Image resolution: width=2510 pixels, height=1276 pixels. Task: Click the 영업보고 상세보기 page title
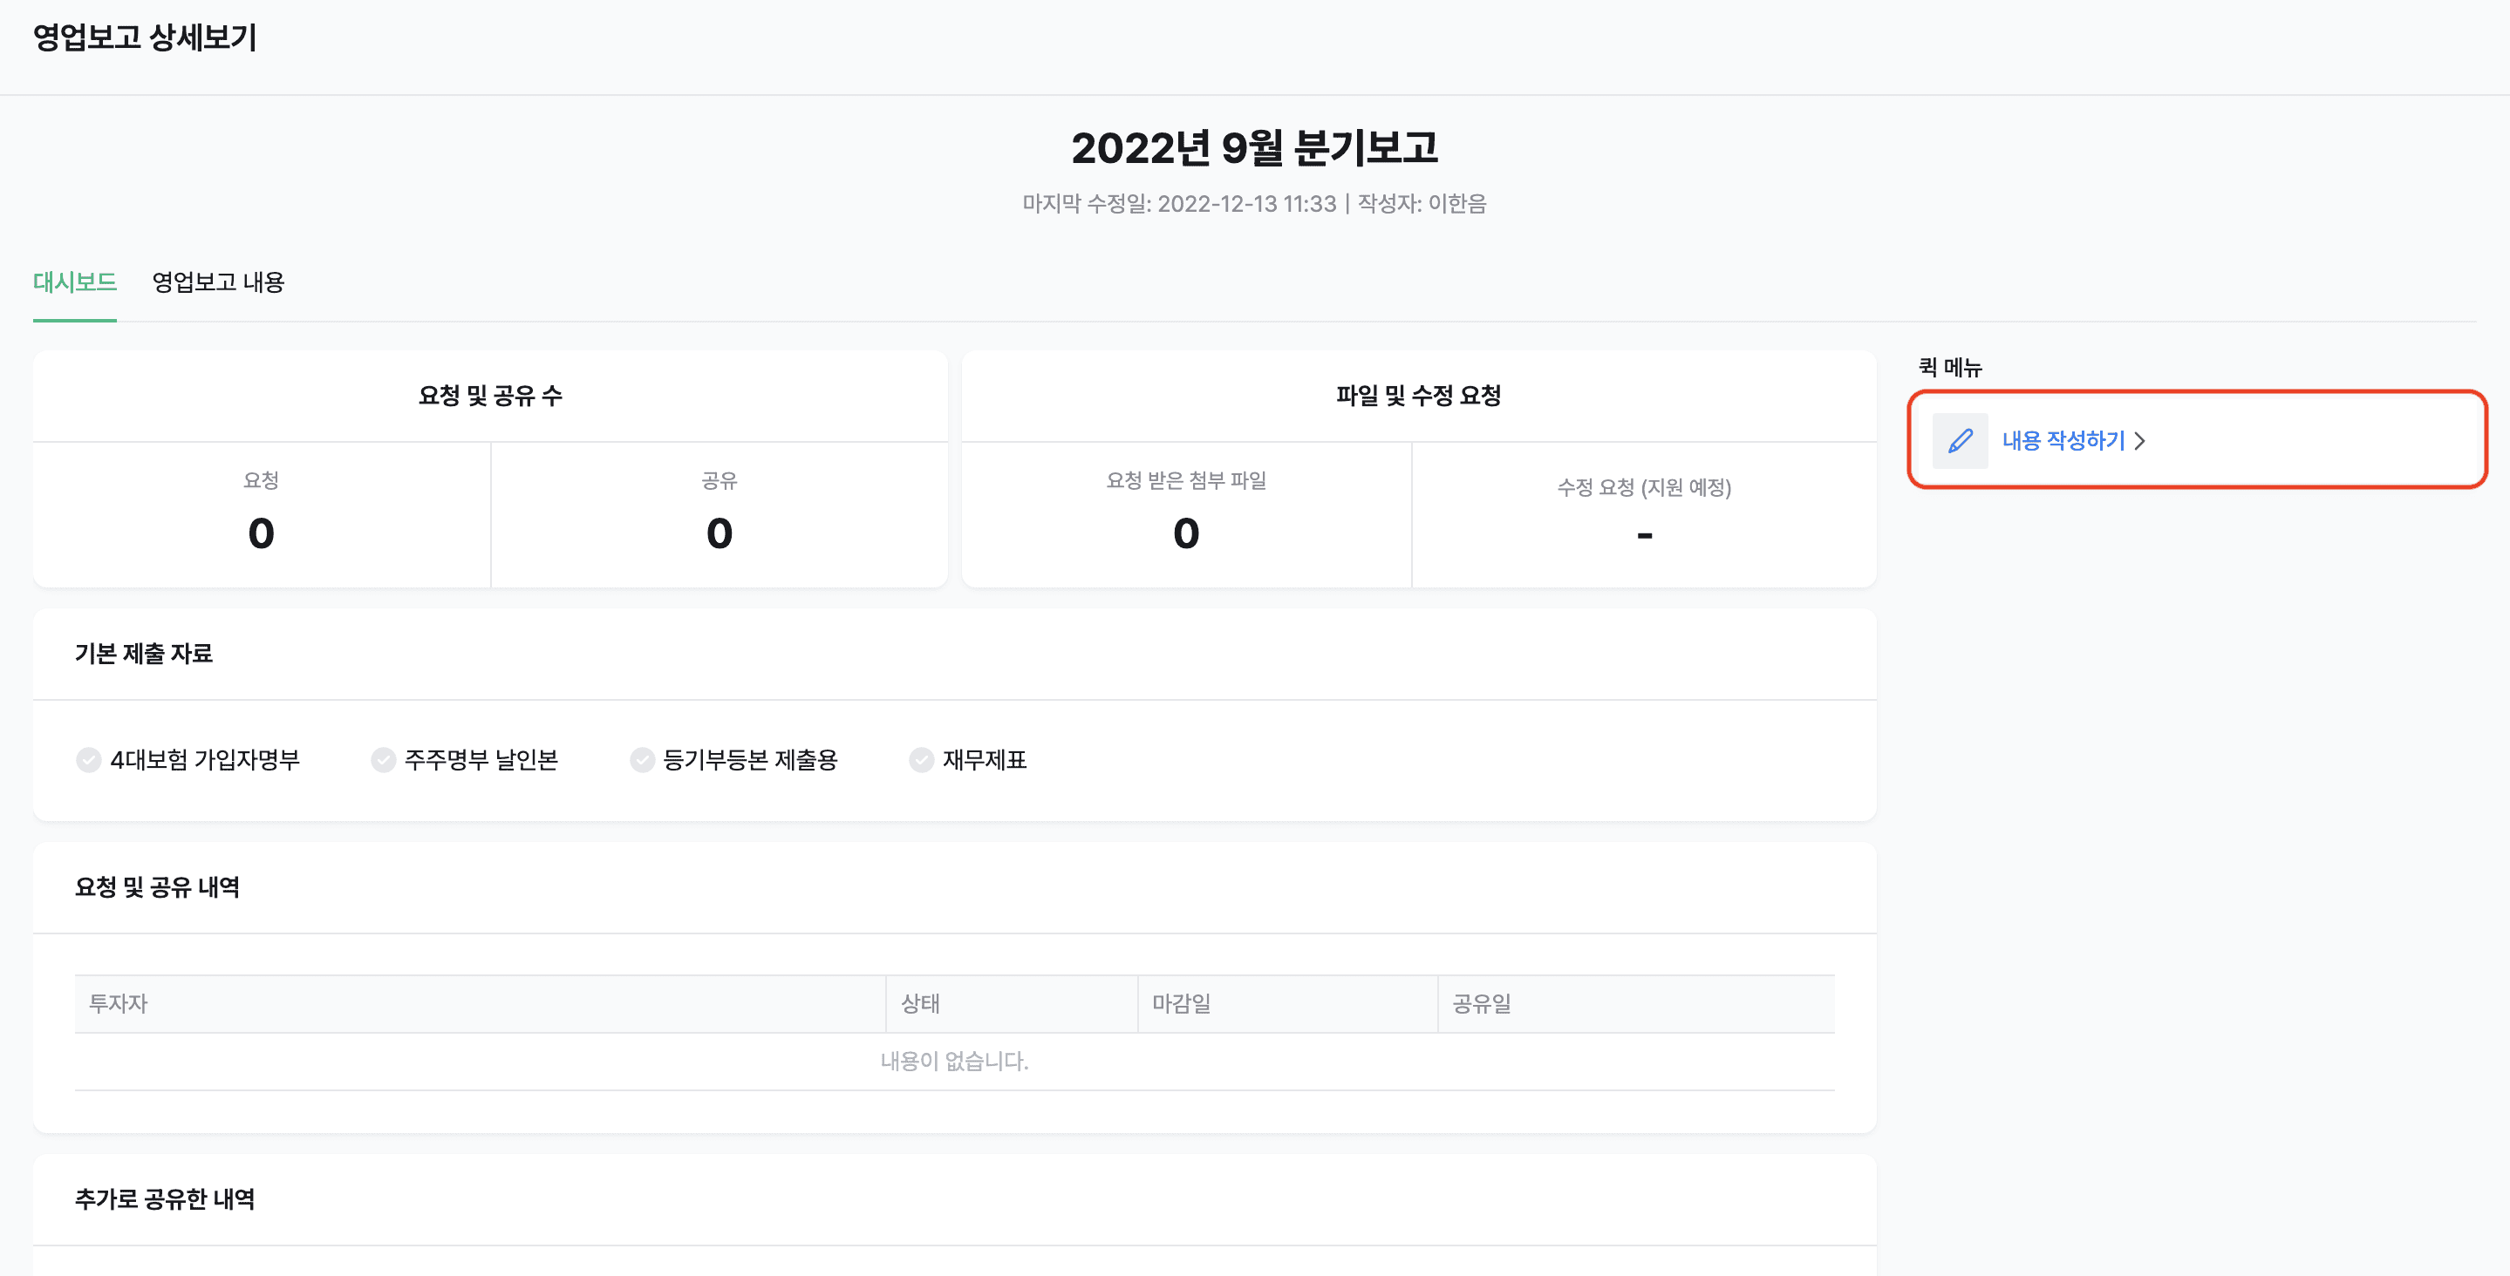144,38
